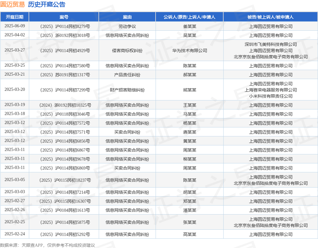Click plaintiff 张某某
This screenshot has height=248, width=318.
(190, 222)
